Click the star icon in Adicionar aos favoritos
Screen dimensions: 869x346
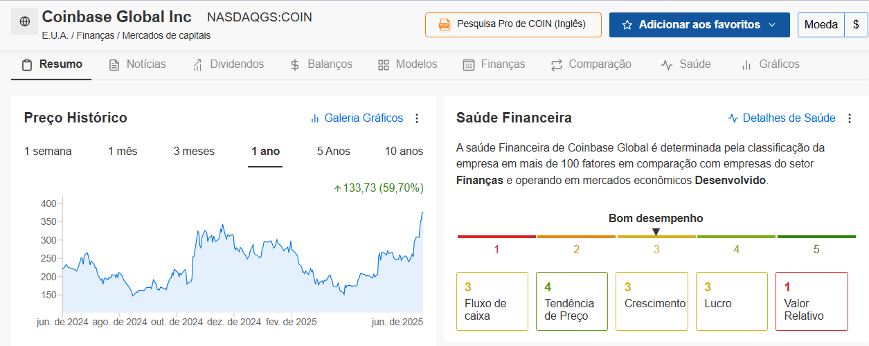point(627,25)
